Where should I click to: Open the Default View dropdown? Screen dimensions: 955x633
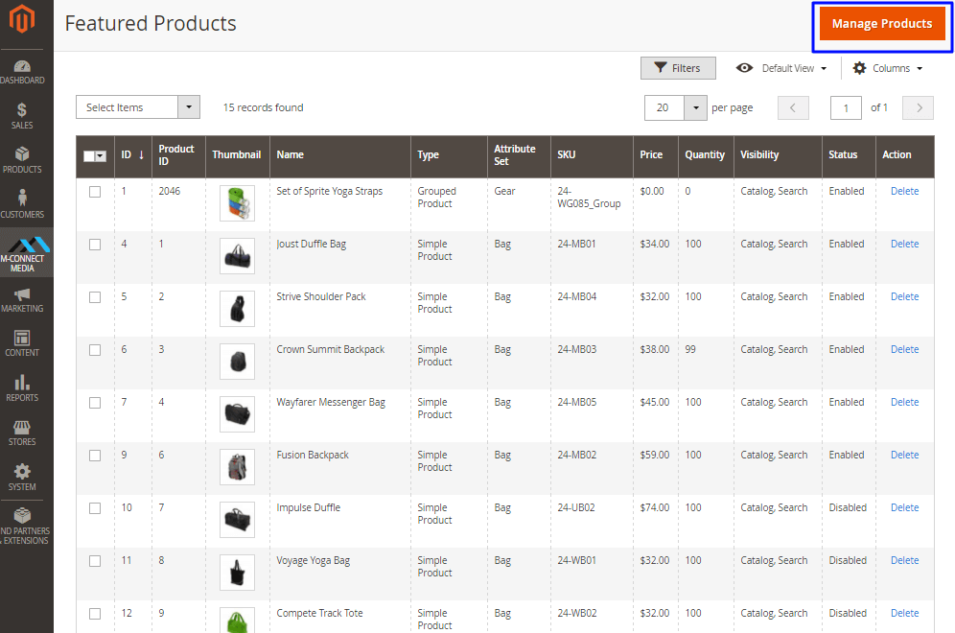click(x=781, y=68)
